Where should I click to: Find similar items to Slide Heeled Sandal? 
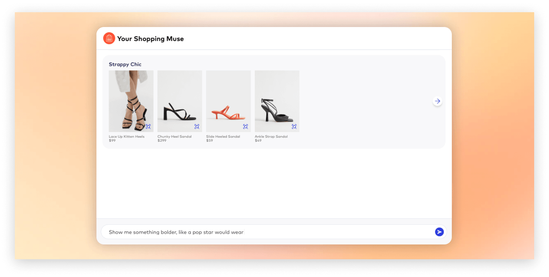click(x=245, y=126)
